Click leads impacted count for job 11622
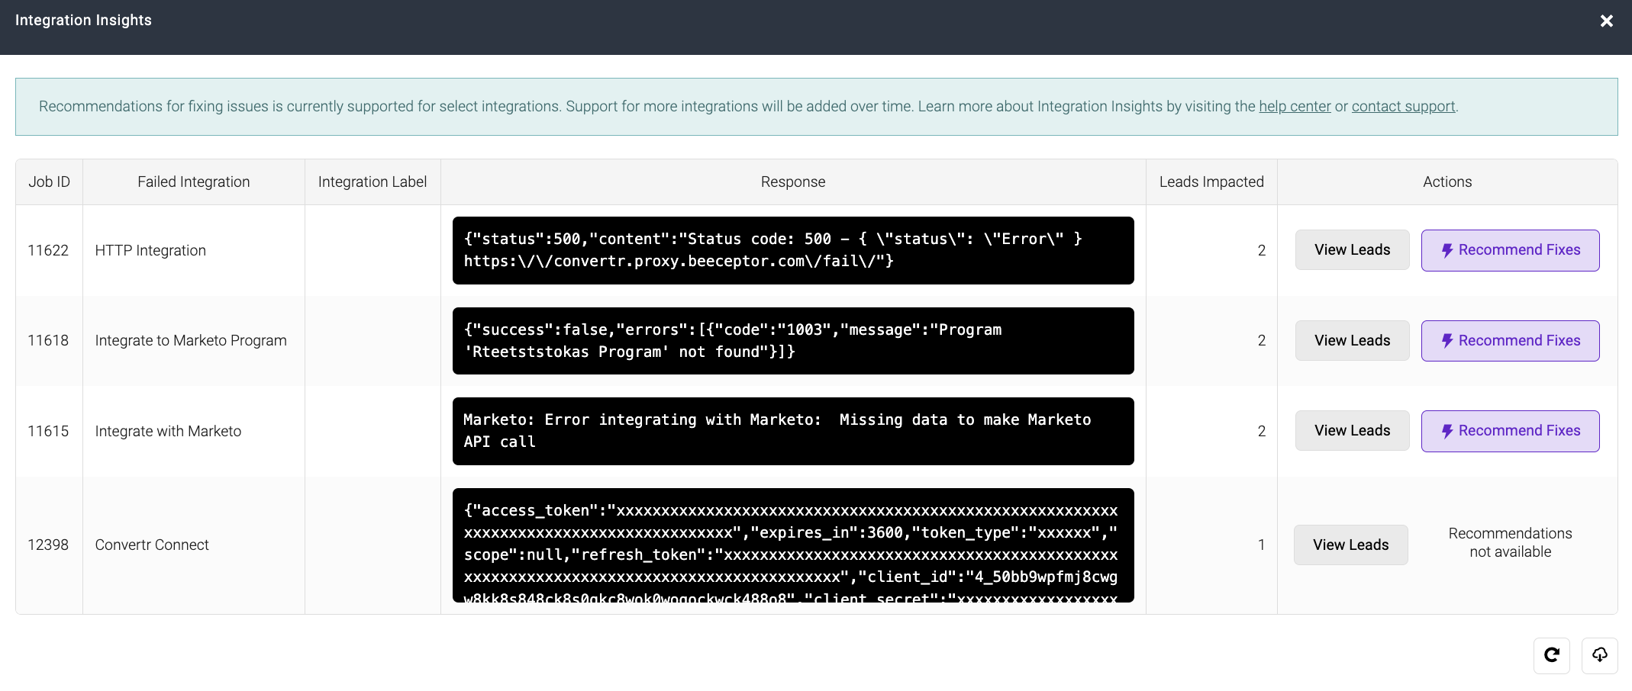 point(1261,251)
